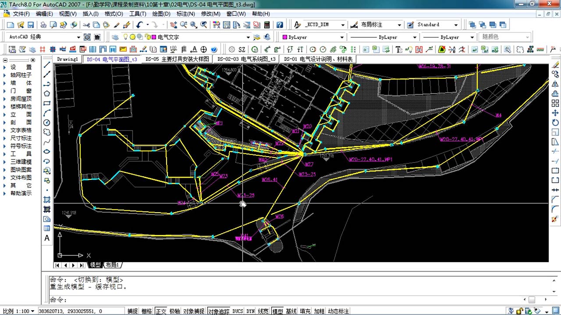Click the Plot printer icon

point(43,25)
